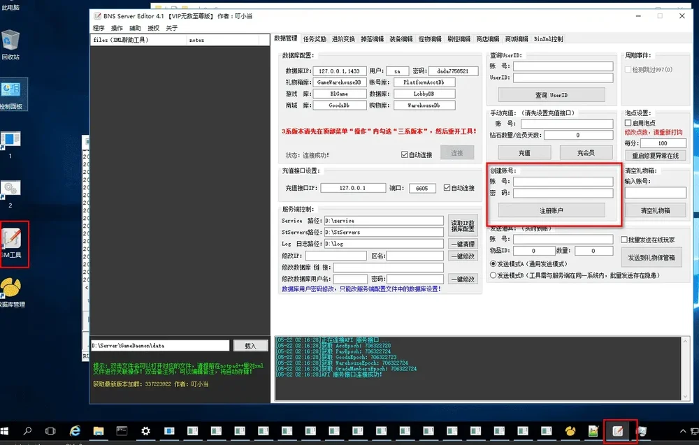Select desktop shortcut labeled 2

(x=10, y=194)
